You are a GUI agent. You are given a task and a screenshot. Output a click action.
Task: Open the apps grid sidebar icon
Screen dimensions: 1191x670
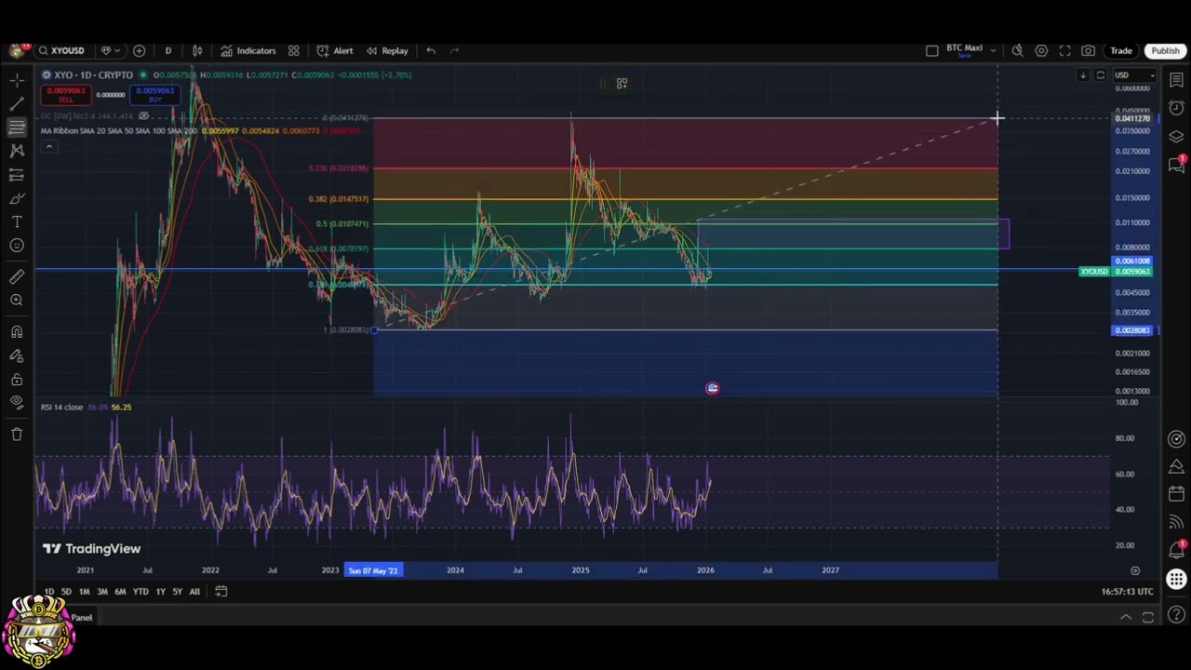pos(1176,579)
